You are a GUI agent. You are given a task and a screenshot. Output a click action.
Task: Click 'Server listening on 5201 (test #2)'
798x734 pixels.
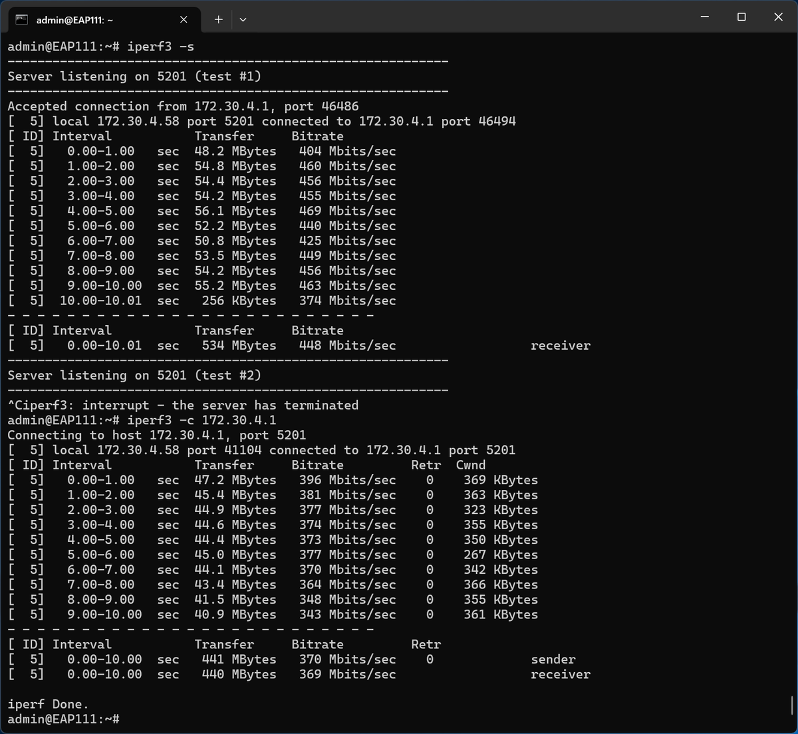point(134,376)
